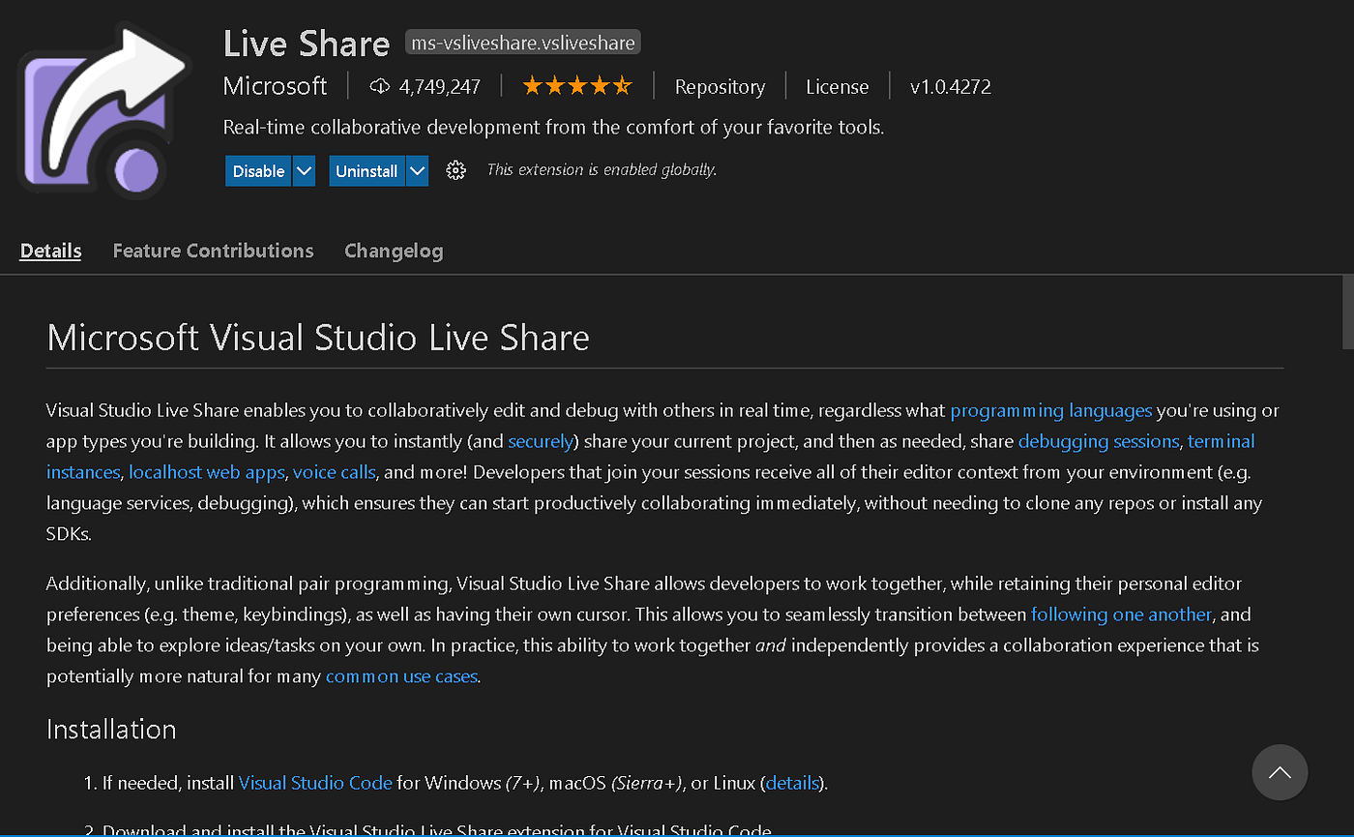
Task: Click the Real-time collaborative development description
Action: tap(554, 127)
